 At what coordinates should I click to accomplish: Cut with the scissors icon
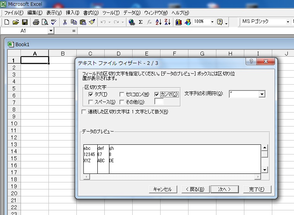[65, 22]
